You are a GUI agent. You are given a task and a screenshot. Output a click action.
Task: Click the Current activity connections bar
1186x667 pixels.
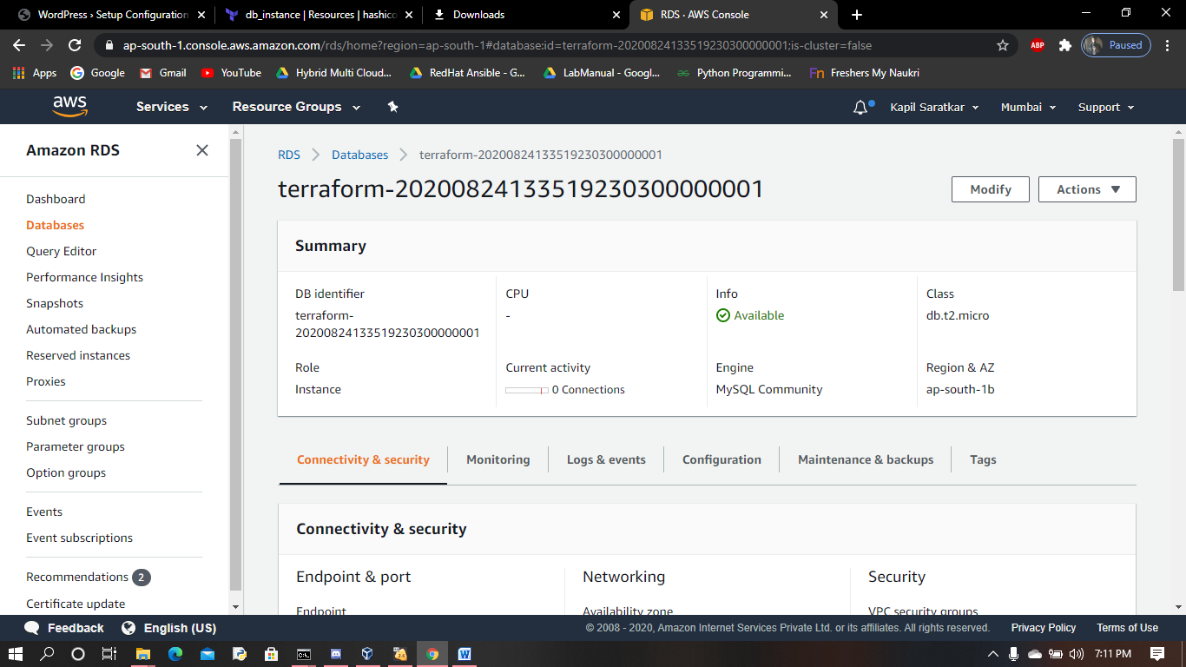(x=526, y=390)
